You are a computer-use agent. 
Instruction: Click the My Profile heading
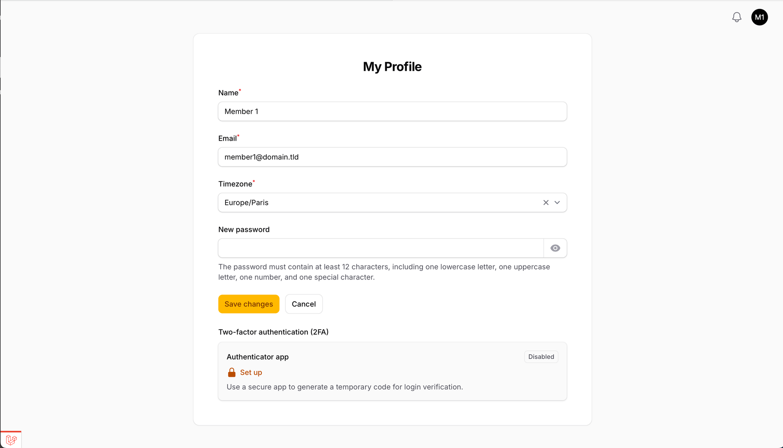coord(392,66)
